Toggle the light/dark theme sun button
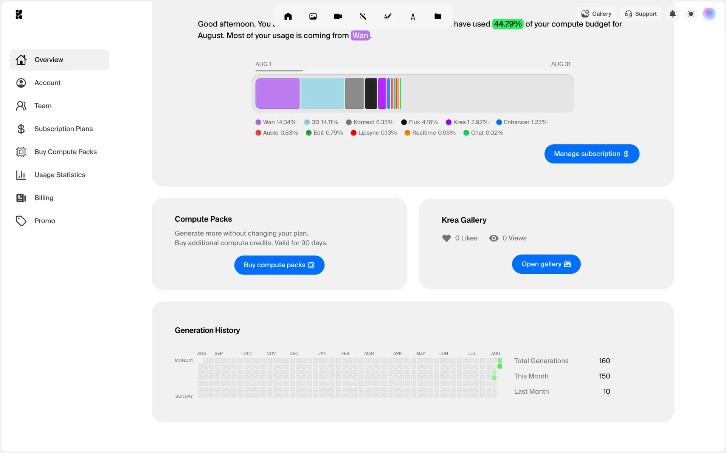726x453 pixels. tap(691, 14)
